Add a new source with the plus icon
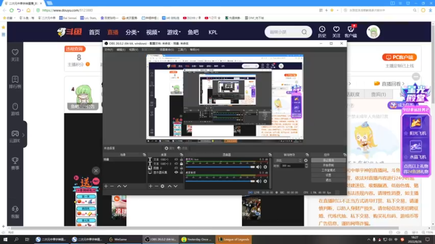This screenshot has height=244, width=435. (x=151, y=186)
